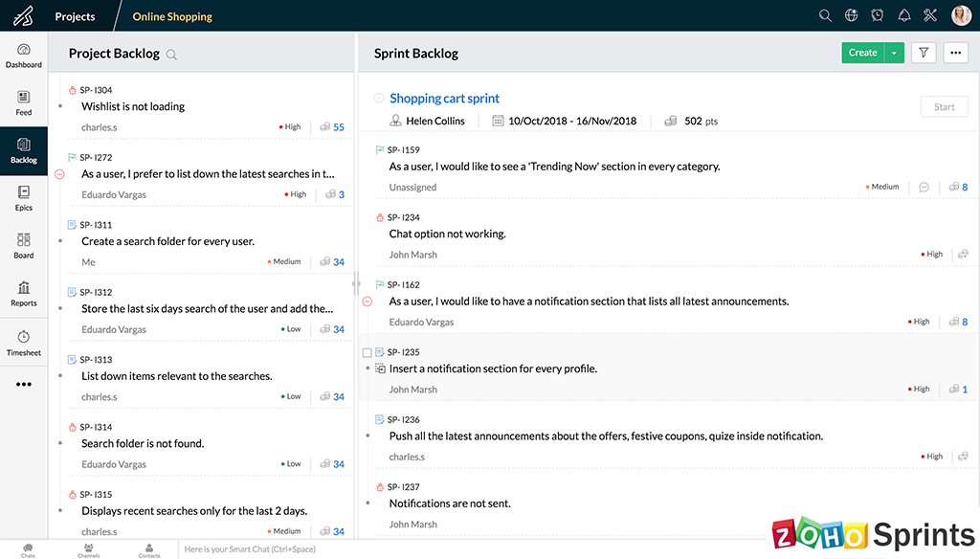Open notifications bell in top bar

(903, 16)
